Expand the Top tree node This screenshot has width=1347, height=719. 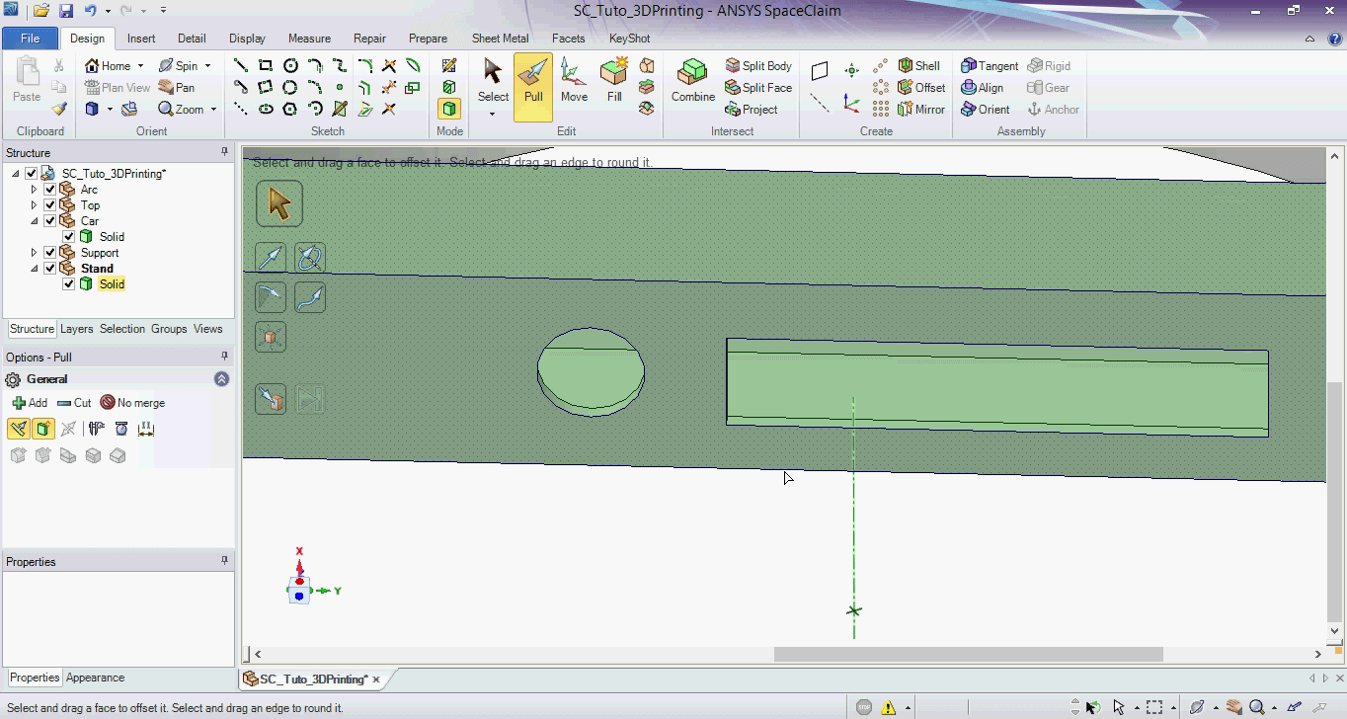(x=35, y=205)
